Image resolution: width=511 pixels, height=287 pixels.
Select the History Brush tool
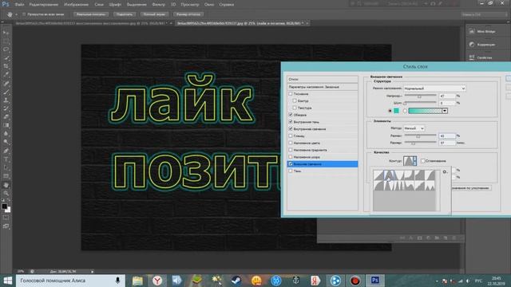(6, 108)
